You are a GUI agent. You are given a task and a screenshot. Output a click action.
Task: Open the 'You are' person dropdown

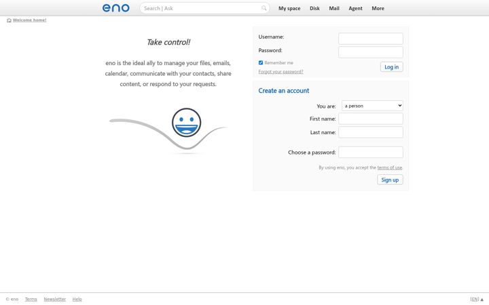coord(372,106)
